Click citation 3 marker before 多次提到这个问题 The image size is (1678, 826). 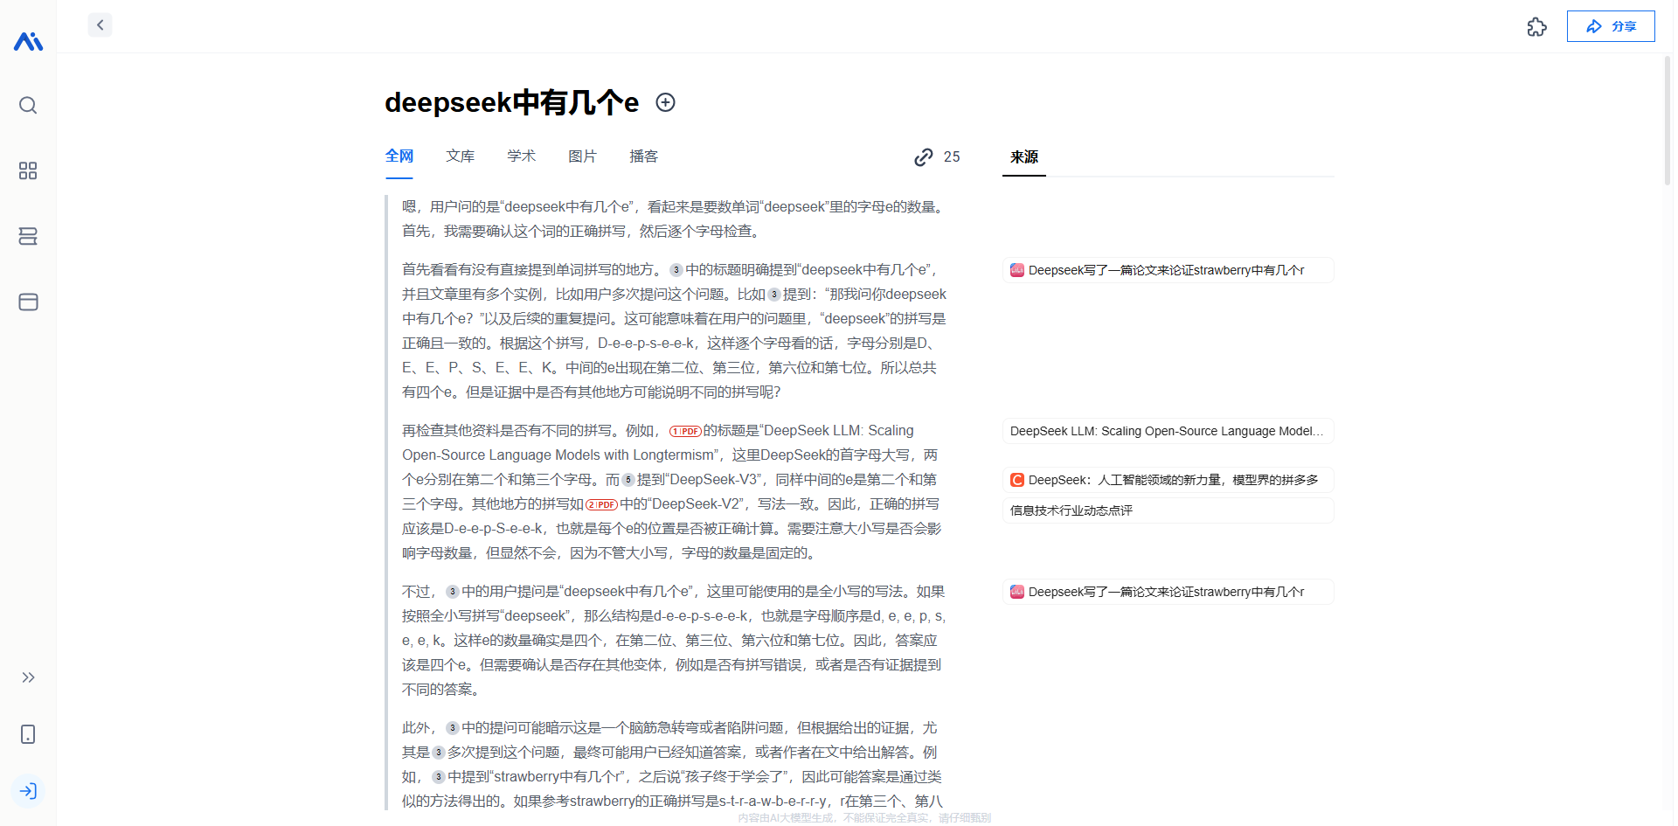point(438,753)
